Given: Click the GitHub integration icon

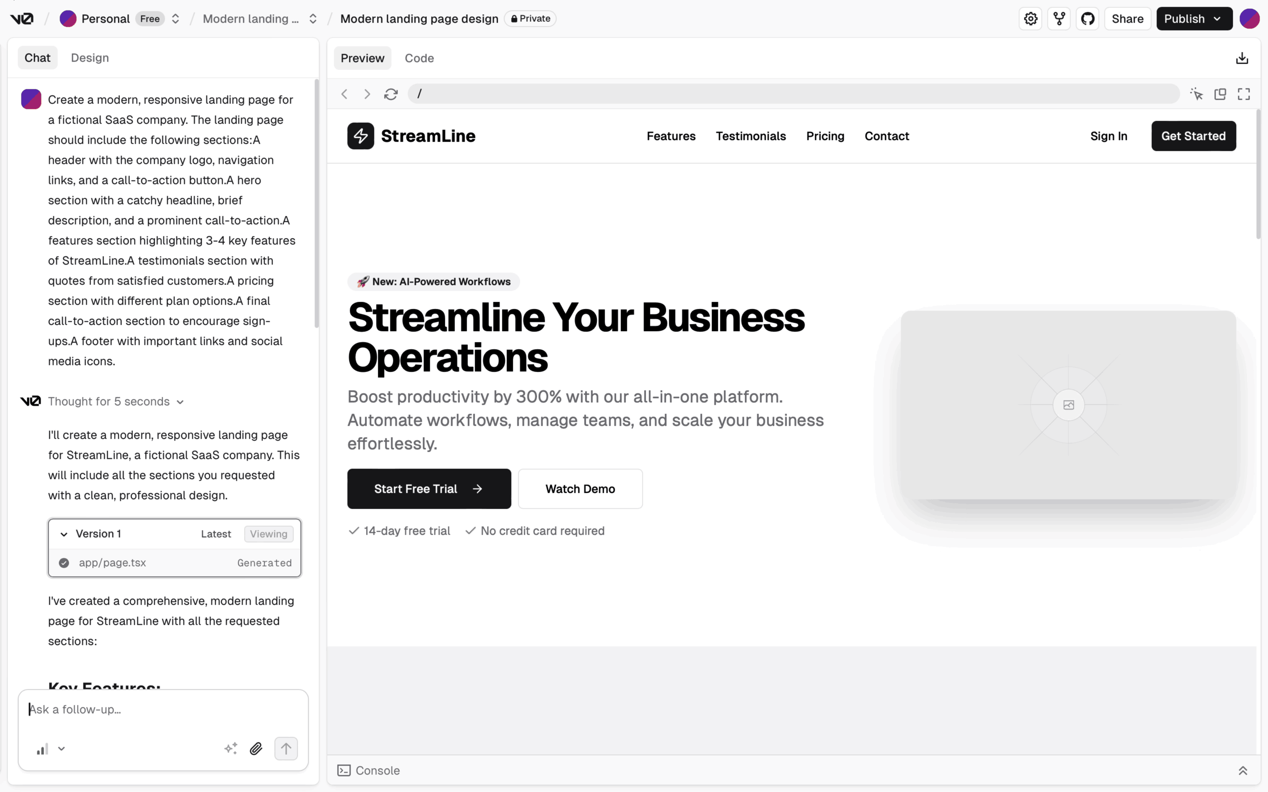Looking at the screenshot, I should point(1088,18).
